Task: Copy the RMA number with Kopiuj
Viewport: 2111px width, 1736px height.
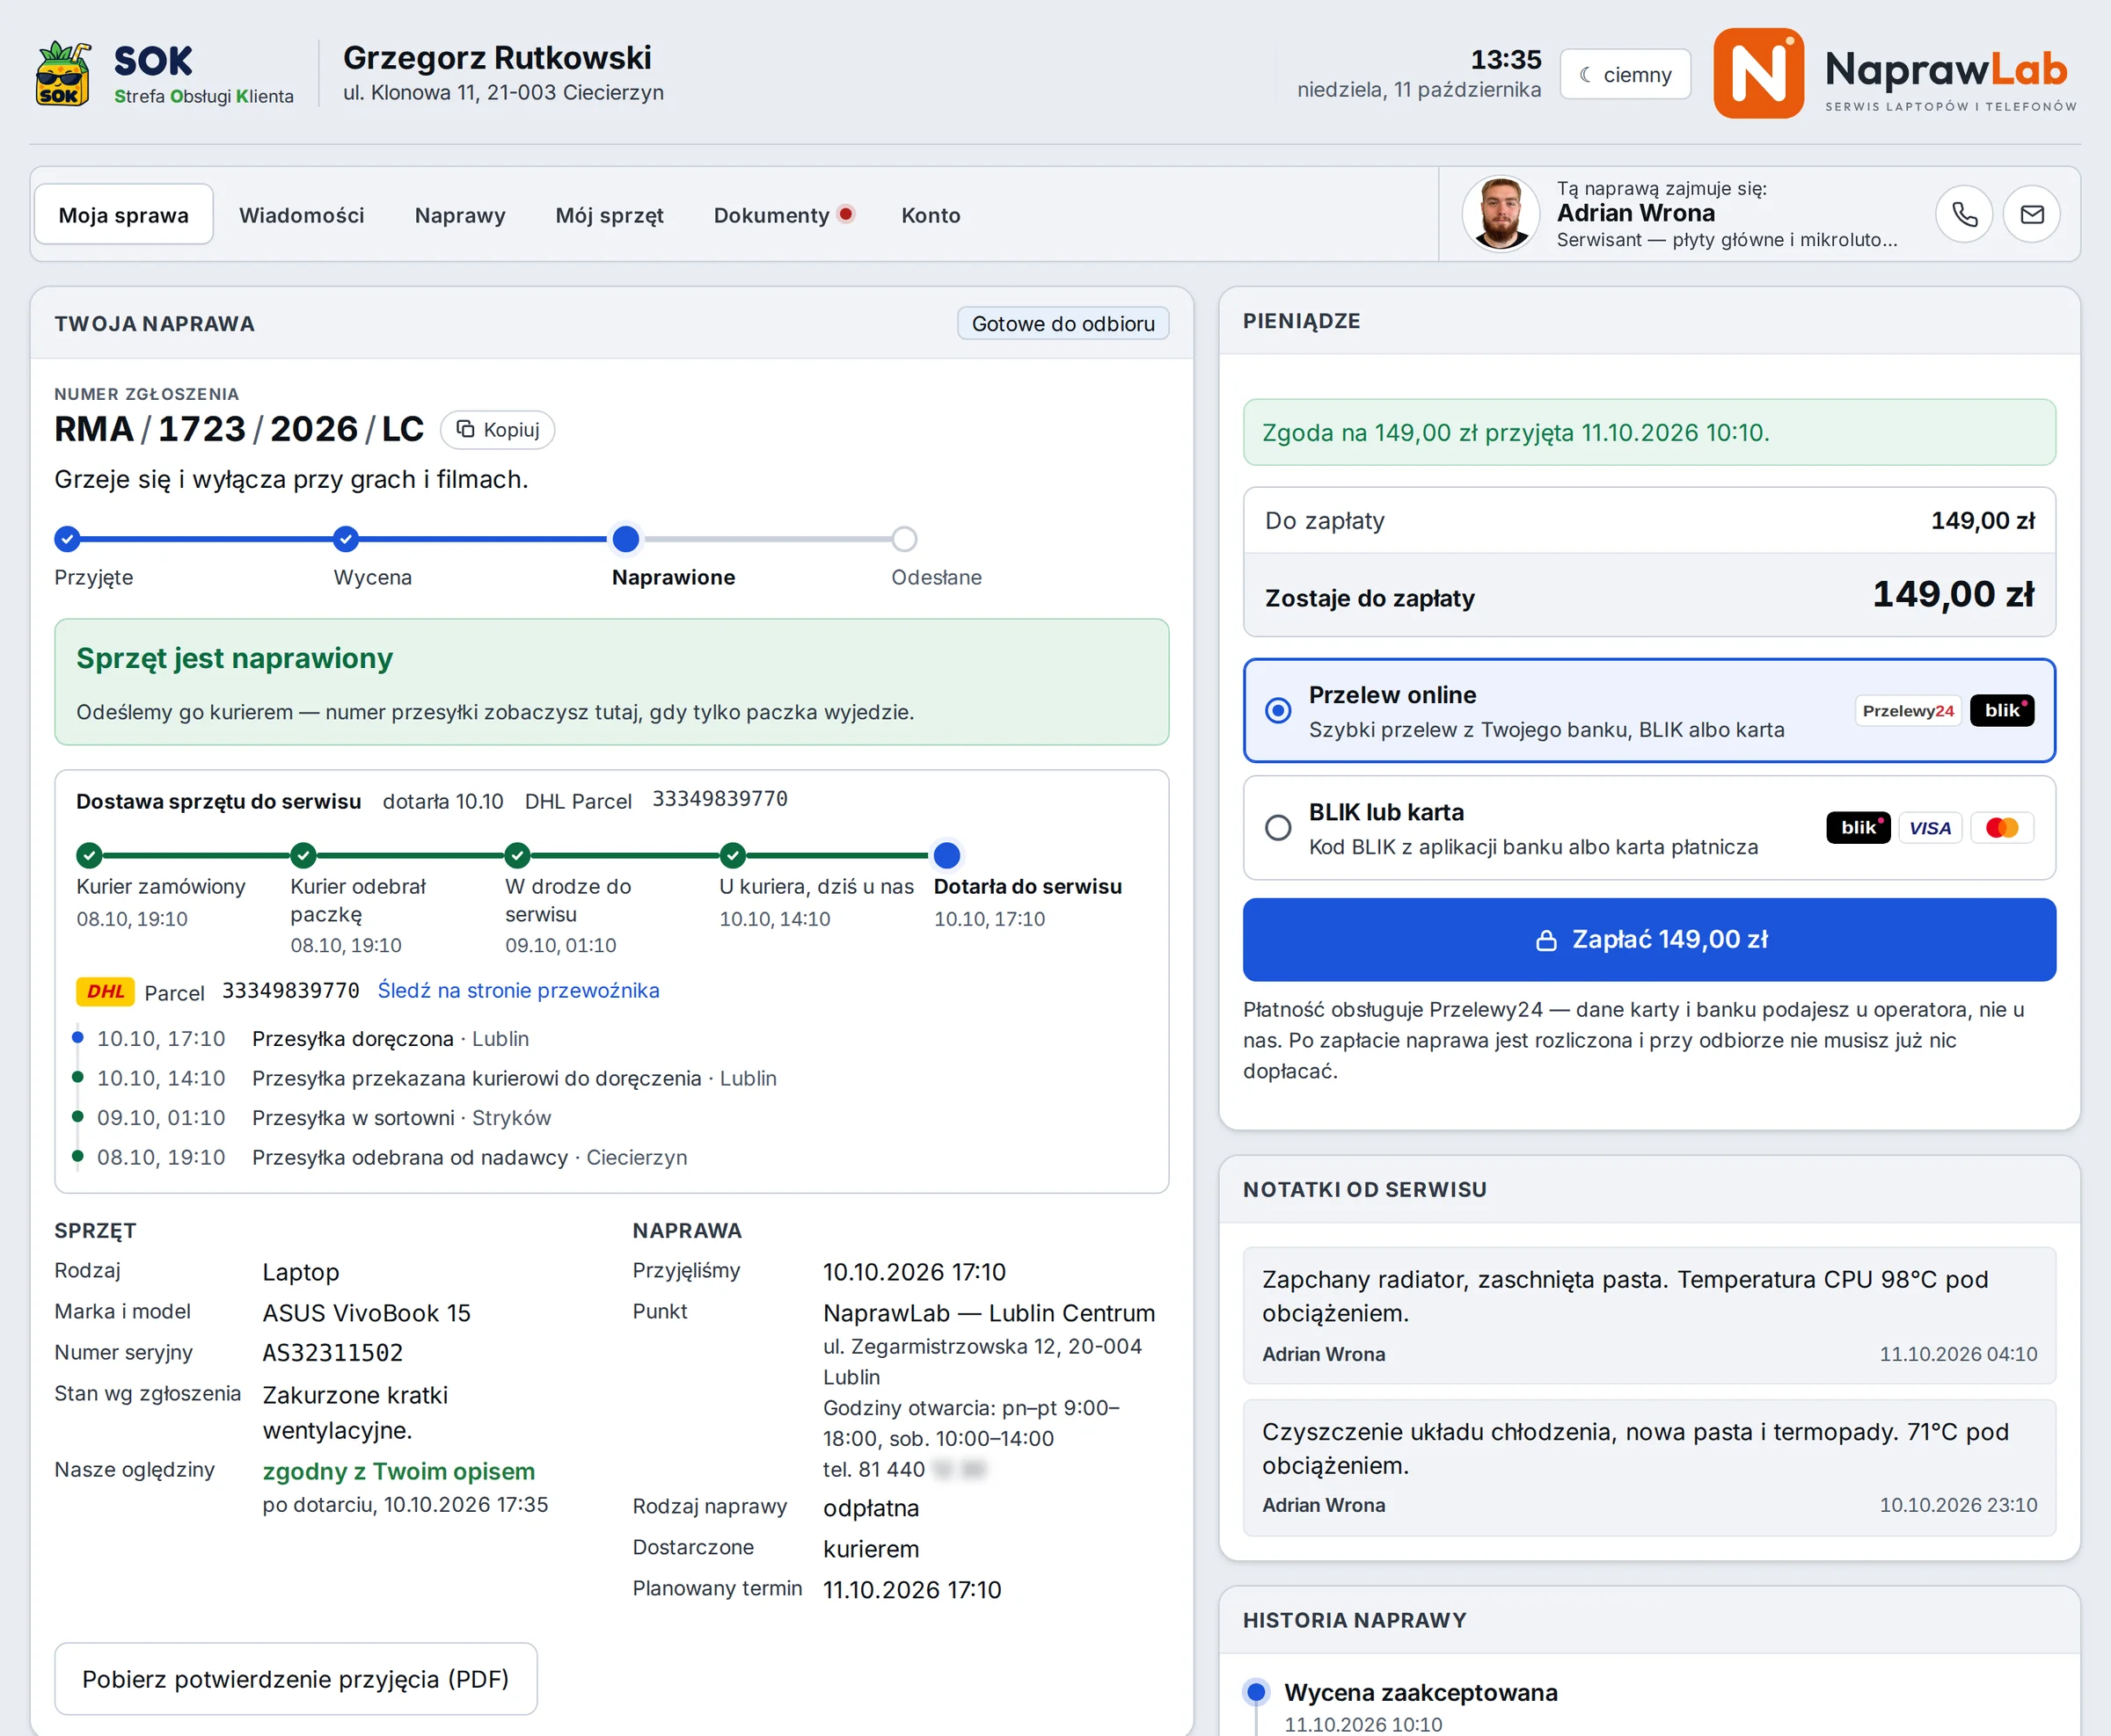Action: pos(497,429)
